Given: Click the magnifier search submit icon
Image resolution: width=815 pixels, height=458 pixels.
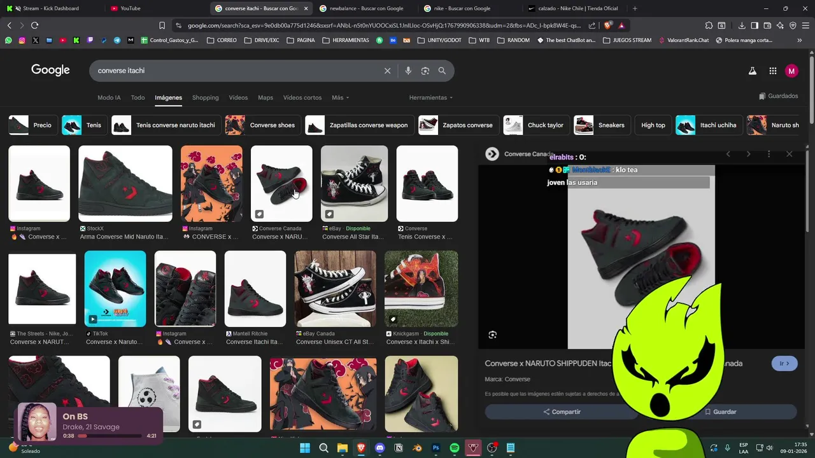Looking at the screenshot, I should [442, 71].
